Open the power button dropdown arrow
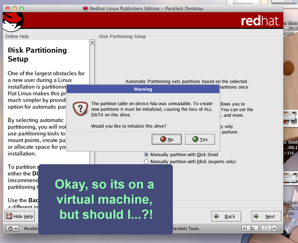Viewport: 298px width, 243px height. click(16, 229)
